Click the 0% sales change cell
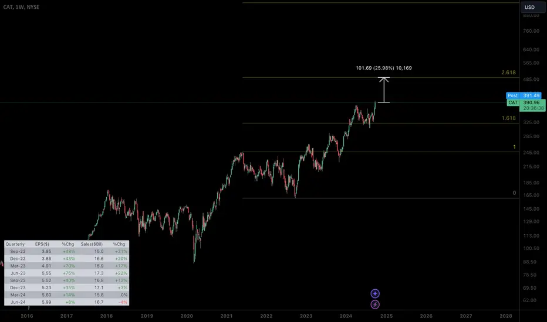 tap(124, 295)
